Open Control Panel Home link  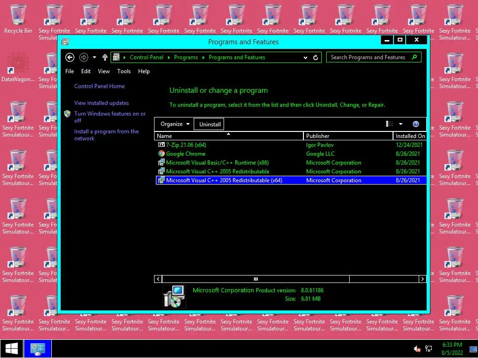tap(99, 86)
